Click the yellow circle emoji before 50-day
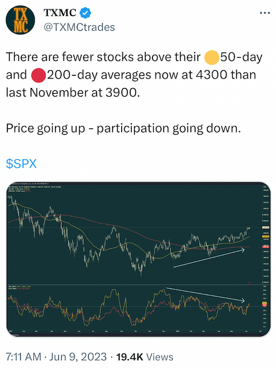276x368 pixels. pos(211,57)
